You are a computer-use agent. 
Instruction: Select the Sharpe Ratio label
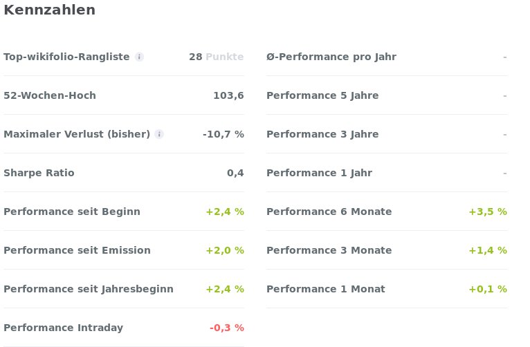pyautogui.click(x=39, y=173)
